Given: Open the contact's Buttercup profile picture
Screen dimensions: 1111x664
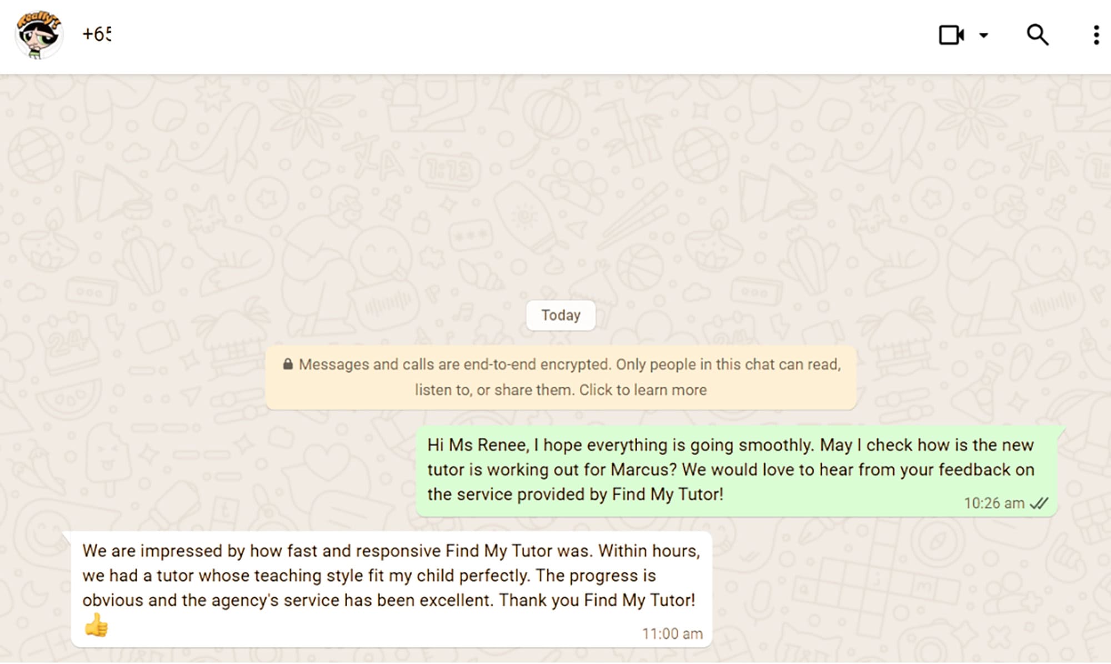Looking at the screenshot, I should tap(38, 35).
